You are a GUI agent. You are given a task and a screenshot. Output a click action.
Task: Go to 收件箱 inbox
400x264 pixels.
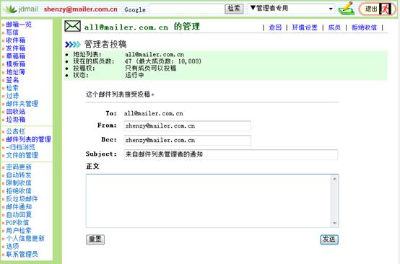pos(16,40)
